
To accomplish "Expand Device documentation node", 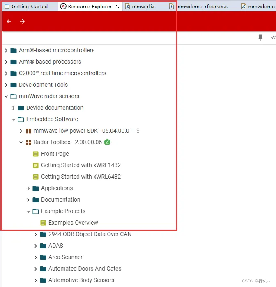I will (x=14, y=108).
